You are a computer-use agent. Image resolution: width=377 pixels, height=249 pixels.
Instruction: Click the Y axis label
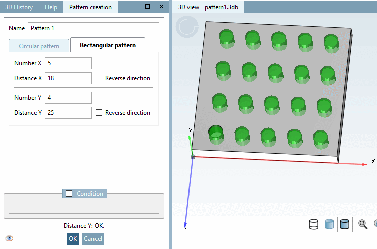click(x=190, y=130)
